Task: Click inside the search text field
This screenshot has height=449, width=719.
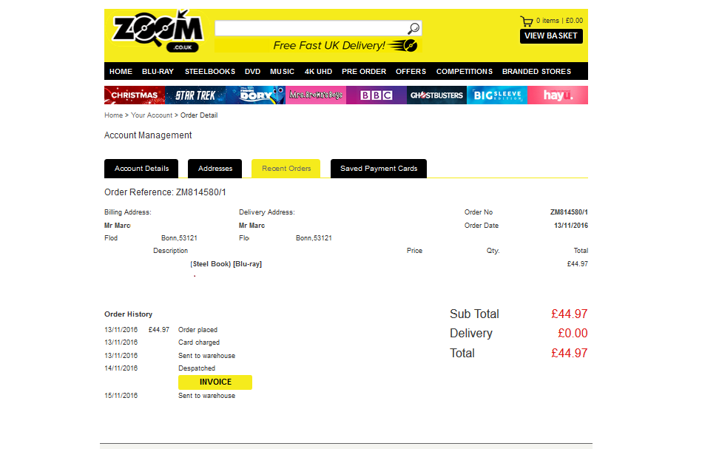Action: (x=310, y=29)
